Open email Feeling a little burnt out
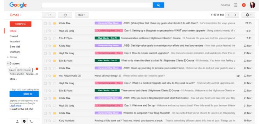 click(148, 121)
